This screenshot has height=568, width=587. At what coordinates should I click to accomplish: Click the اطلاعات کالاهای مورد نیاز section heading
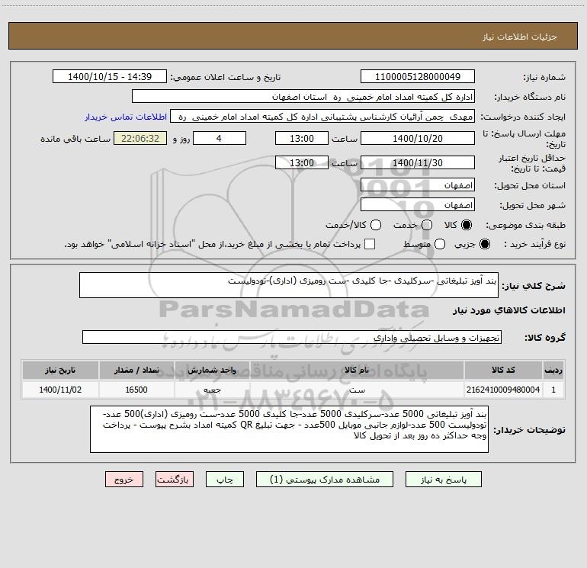508,310
